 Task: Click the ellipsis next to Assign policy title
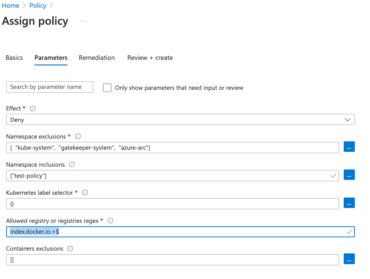tap(83, 21)
